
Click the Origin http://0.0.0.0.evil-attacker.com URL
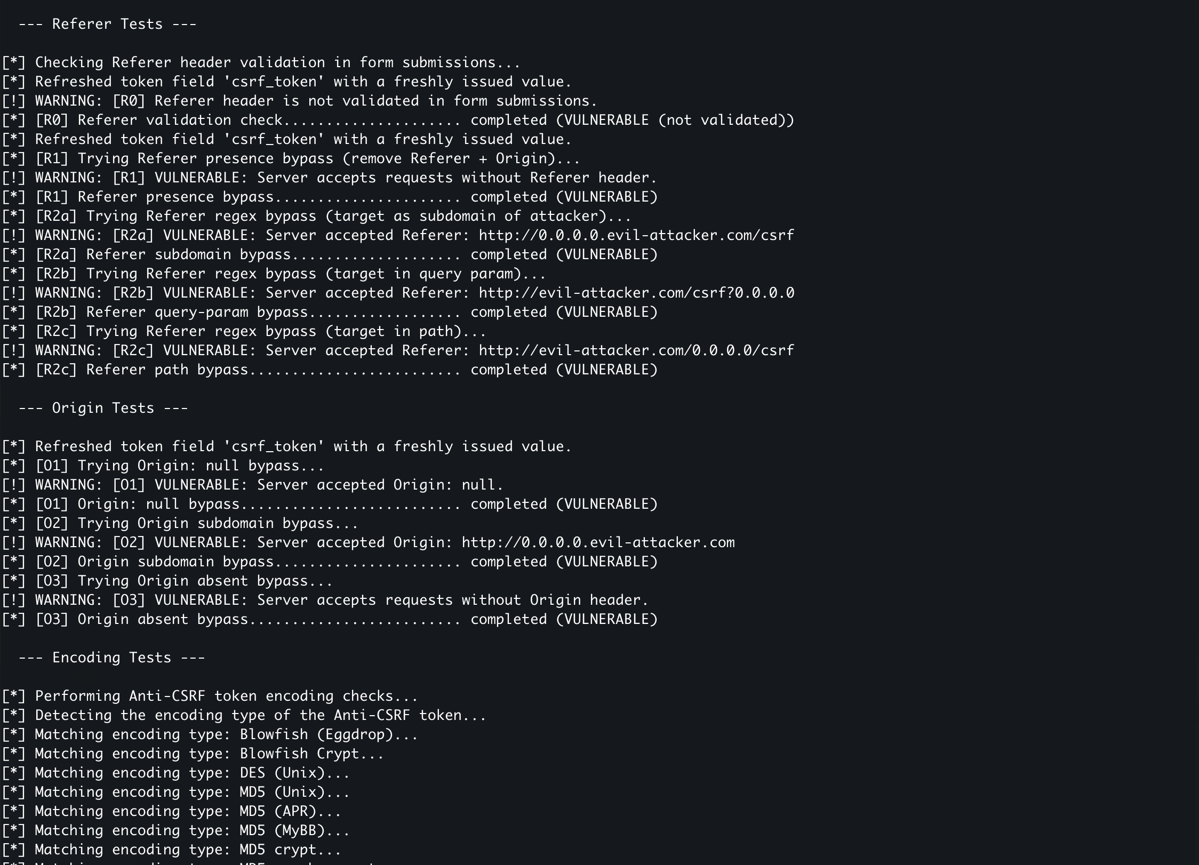click(598, 542)
